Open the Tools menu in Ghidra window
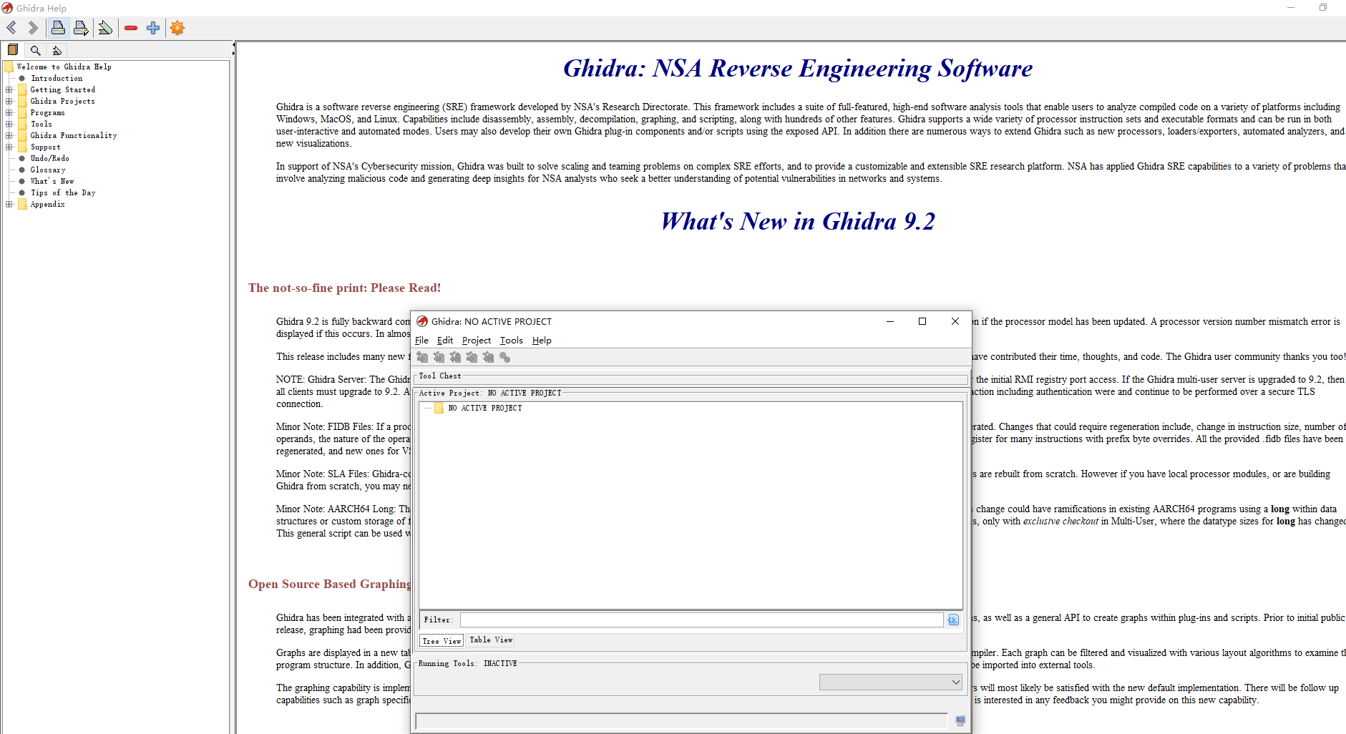The image size is (1346, 734). [x=512, y=341]
